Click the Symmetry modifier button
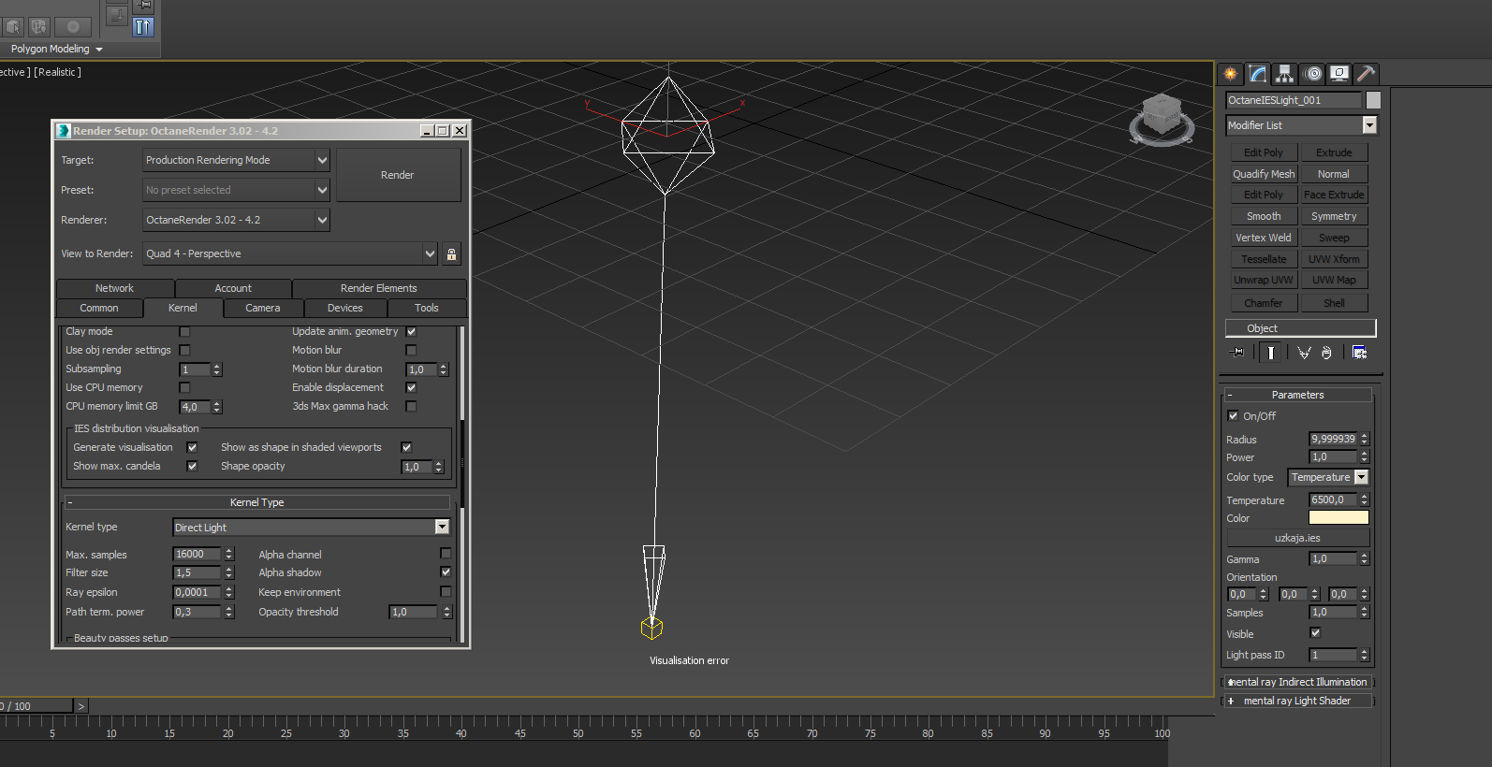 1334,216
